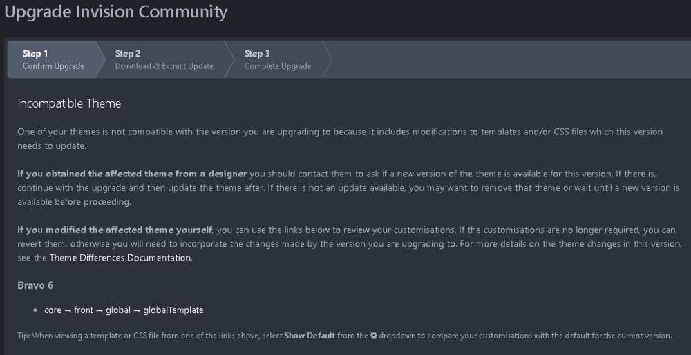
Task: Click the bold 'modified the affected theme yourself' text
Action: [x=115, y=230]
